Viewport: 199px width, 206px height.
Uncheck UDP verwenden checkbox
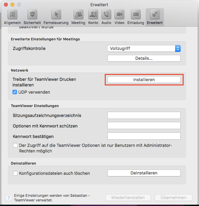15,92
